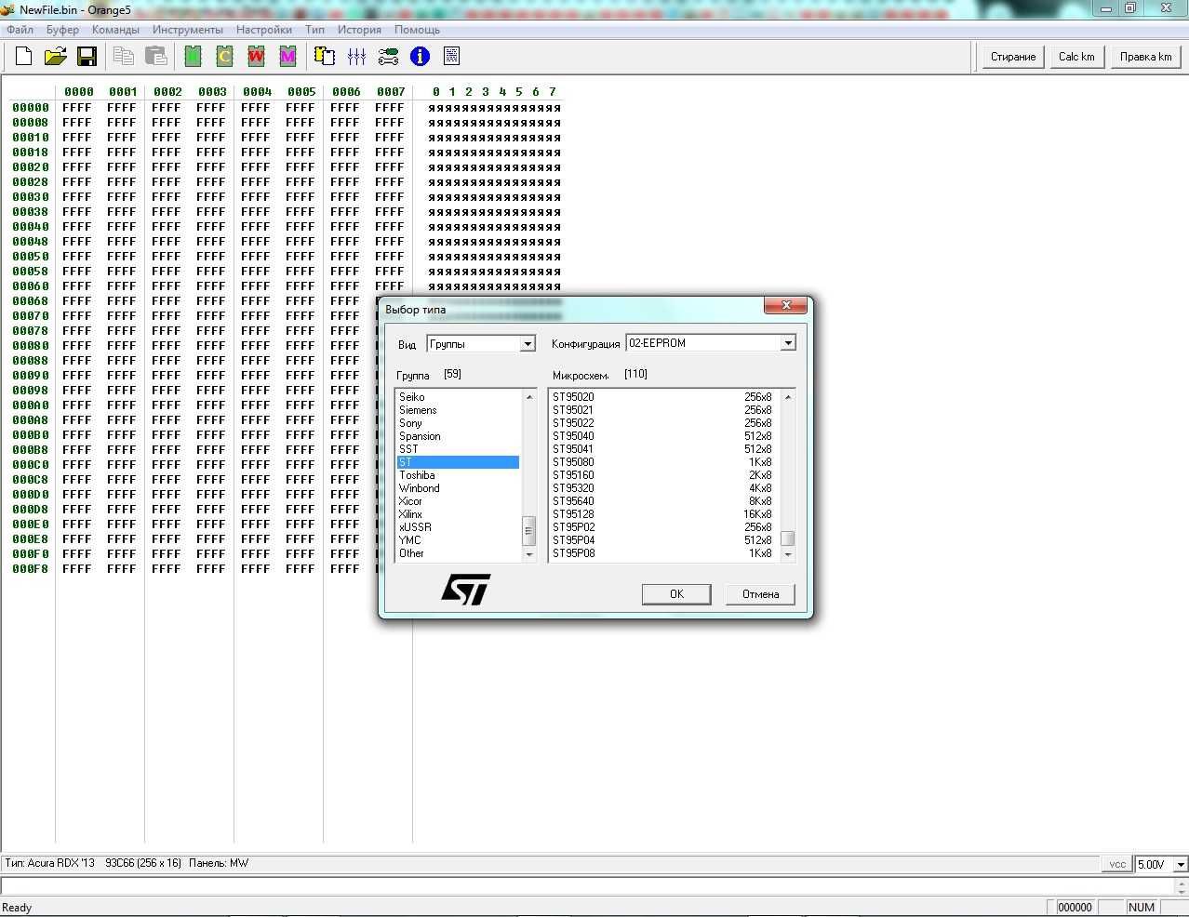
Task: Select ST95320 chip
Action: 662,488
